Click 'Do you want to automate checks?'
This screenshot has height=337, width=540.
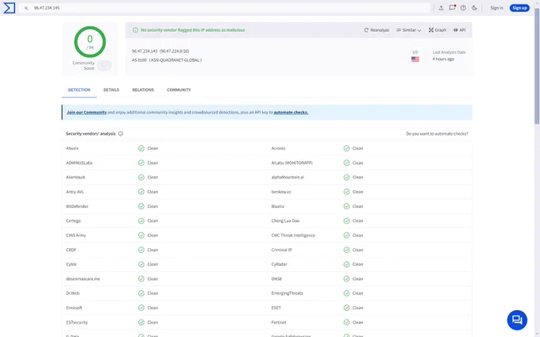tap(437, 134)
